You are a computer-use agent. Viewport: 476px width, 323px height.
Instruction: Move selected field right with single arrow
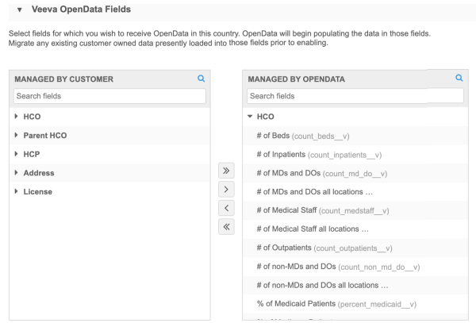(x=226, y=190)
